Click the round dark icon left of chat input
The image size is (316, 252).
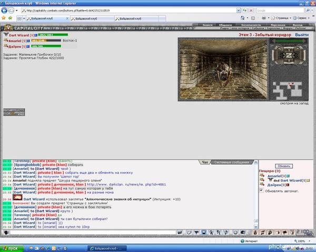6,233
